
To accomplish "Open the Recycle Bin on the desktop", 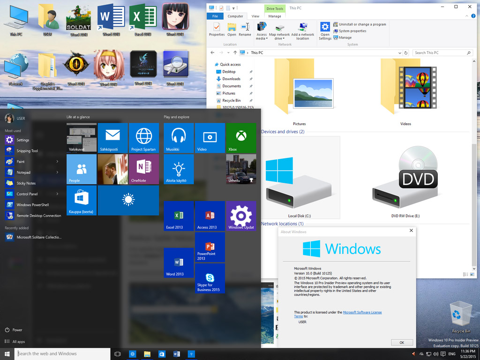I will click(x=461, y=317).
